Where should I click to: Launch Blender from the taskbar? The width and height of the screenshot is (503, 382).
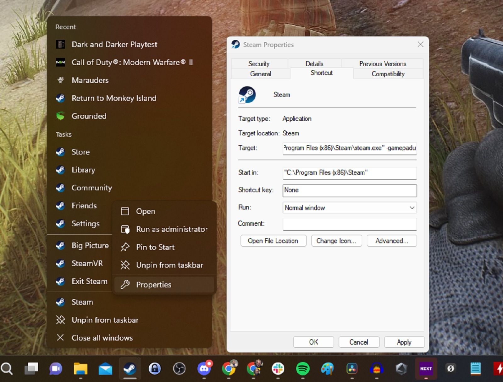401,369
